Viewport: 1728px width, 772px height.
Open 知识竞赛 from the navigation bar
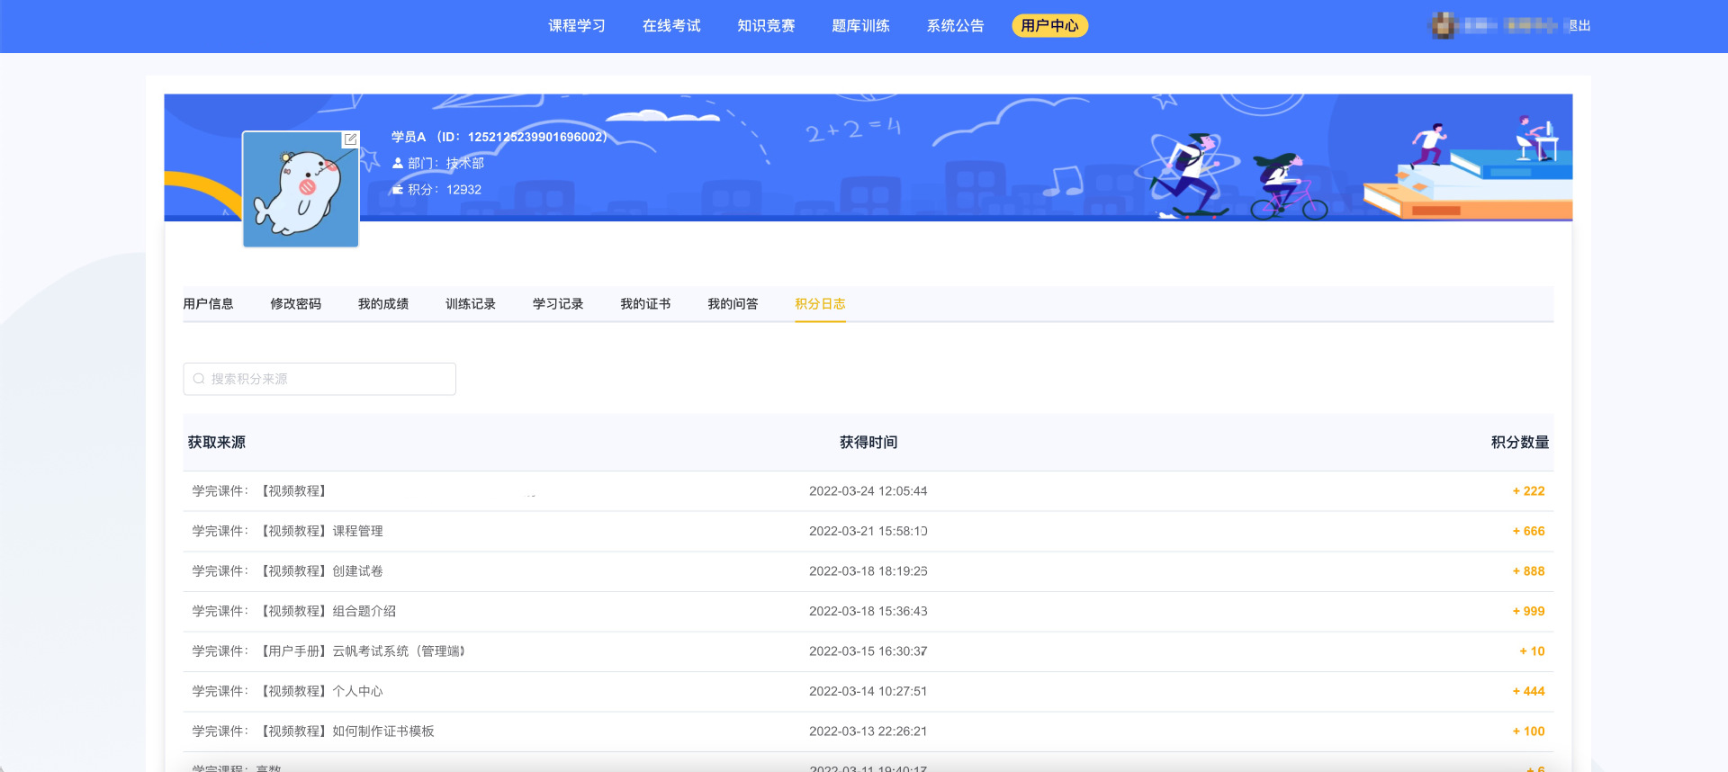[766, 26]
